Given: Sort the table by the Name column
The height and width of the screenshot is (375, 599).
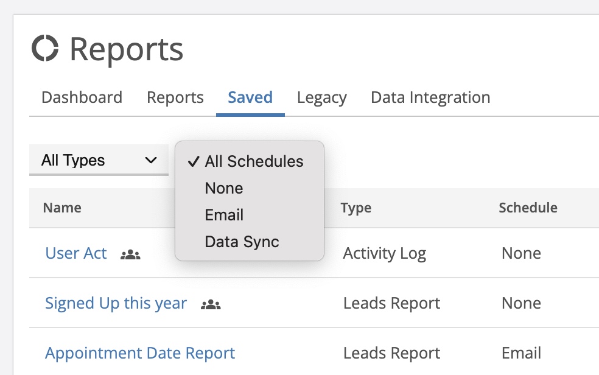Looking at the screenshot, I should 61,208.
